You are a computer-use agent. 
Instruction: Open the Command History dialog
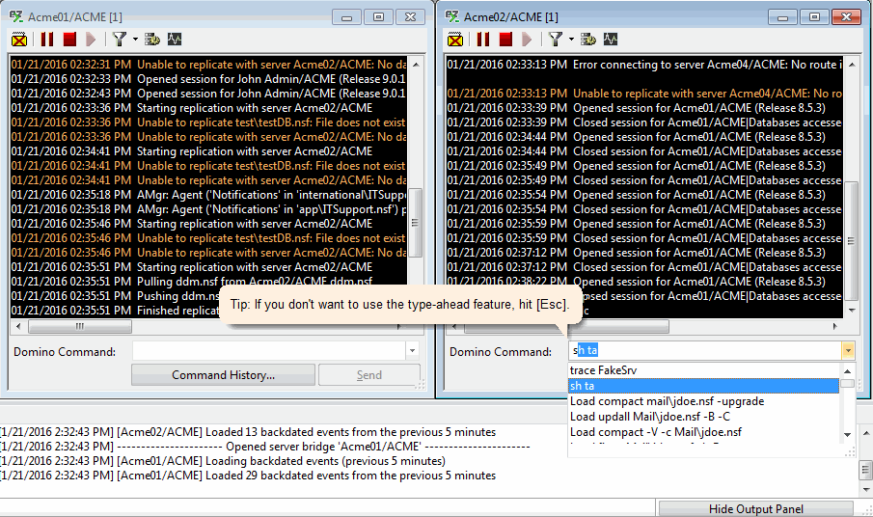[x=223, y=375]
